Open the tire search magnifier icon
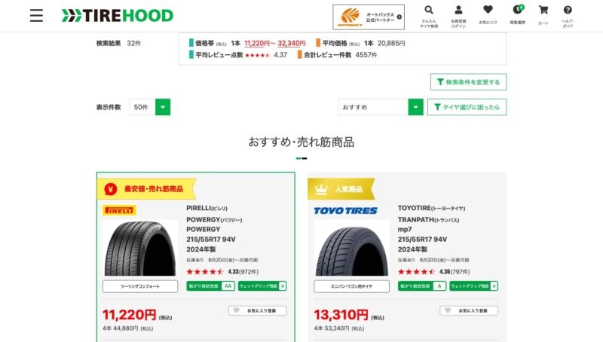This screenshot has width=603, height=342. (x=429, y=16)
